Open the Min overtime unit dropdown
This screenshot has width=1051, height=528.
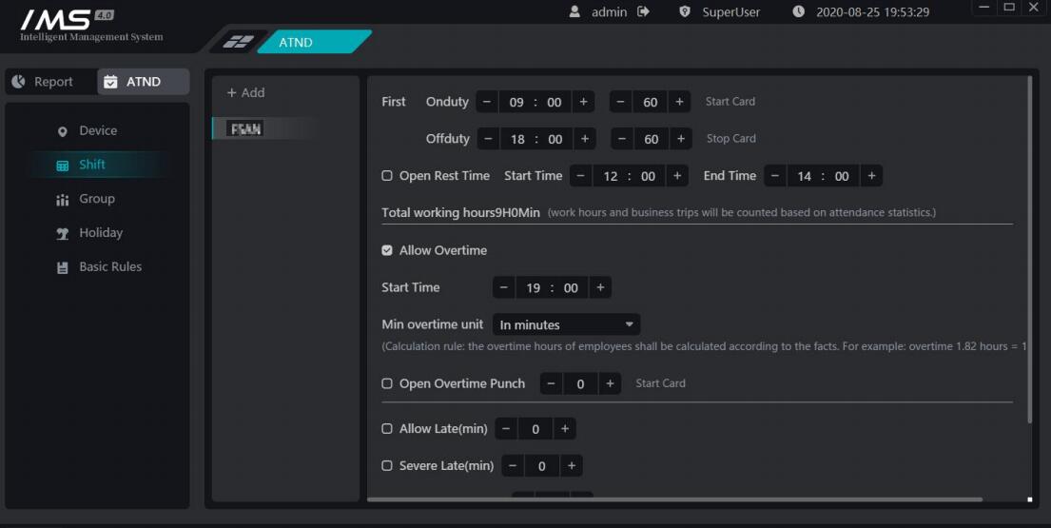coord(566,324)
